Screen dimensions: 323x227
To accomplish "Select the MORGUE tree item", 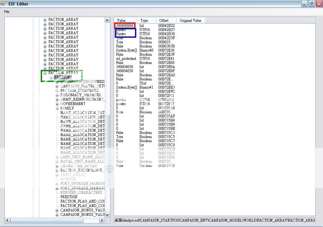I will [68, 179].
